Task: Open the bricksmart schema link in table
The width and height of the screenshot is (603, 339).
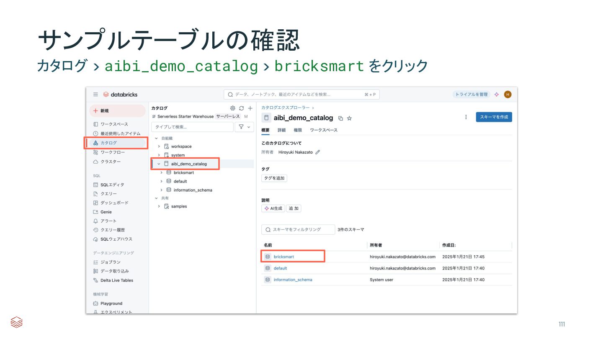Action: point(284,257)
